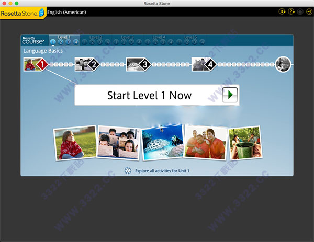Select Unit 1 circle under Level 2

(84, 42)
